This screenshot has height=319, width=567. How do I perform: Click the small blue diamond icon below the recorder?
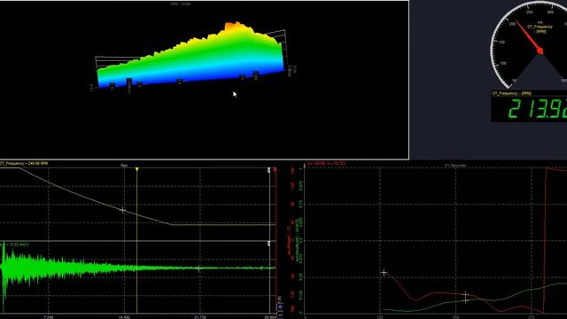click(280, 307)
